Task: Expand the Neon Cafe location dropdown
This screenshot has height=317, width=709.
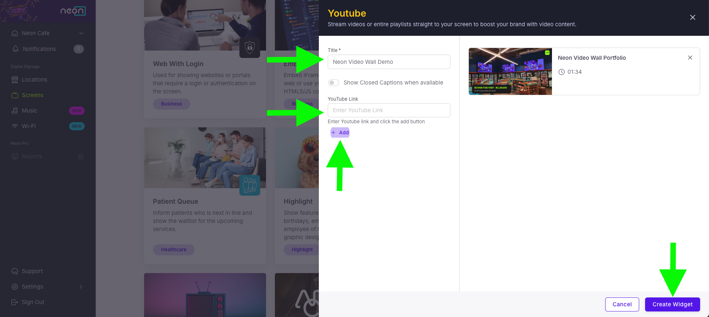Action: (81, 33)
